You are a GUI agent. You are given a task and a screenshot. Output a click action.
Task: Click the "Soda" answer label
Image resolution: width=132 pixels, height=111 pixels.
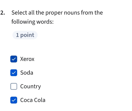(x=27, y=73)
